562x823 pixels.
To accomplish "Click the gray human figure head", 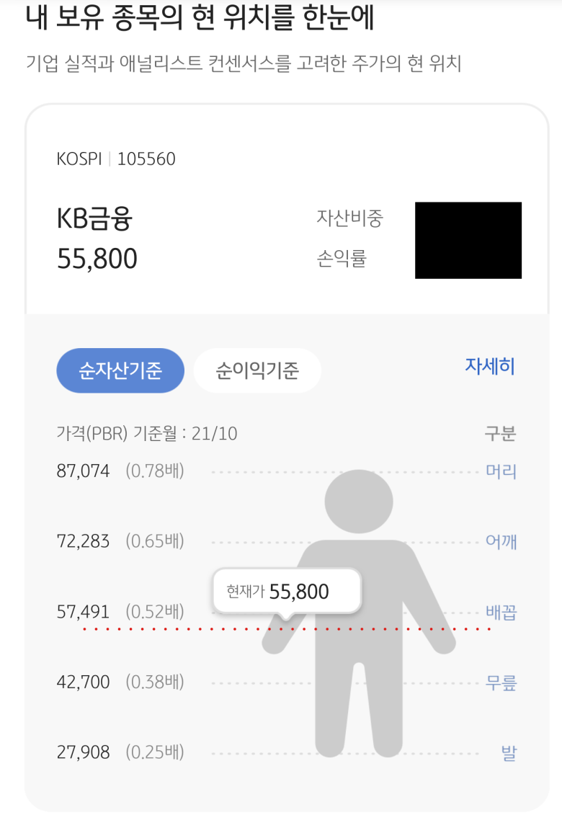I will coord(359,502).
